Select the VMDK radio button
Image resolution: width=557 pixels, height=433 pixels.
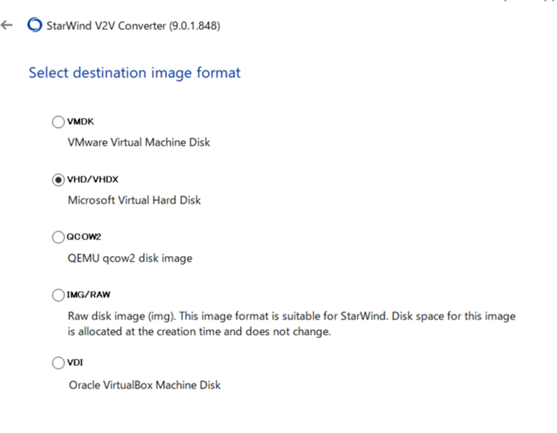(x=58, y=122)
